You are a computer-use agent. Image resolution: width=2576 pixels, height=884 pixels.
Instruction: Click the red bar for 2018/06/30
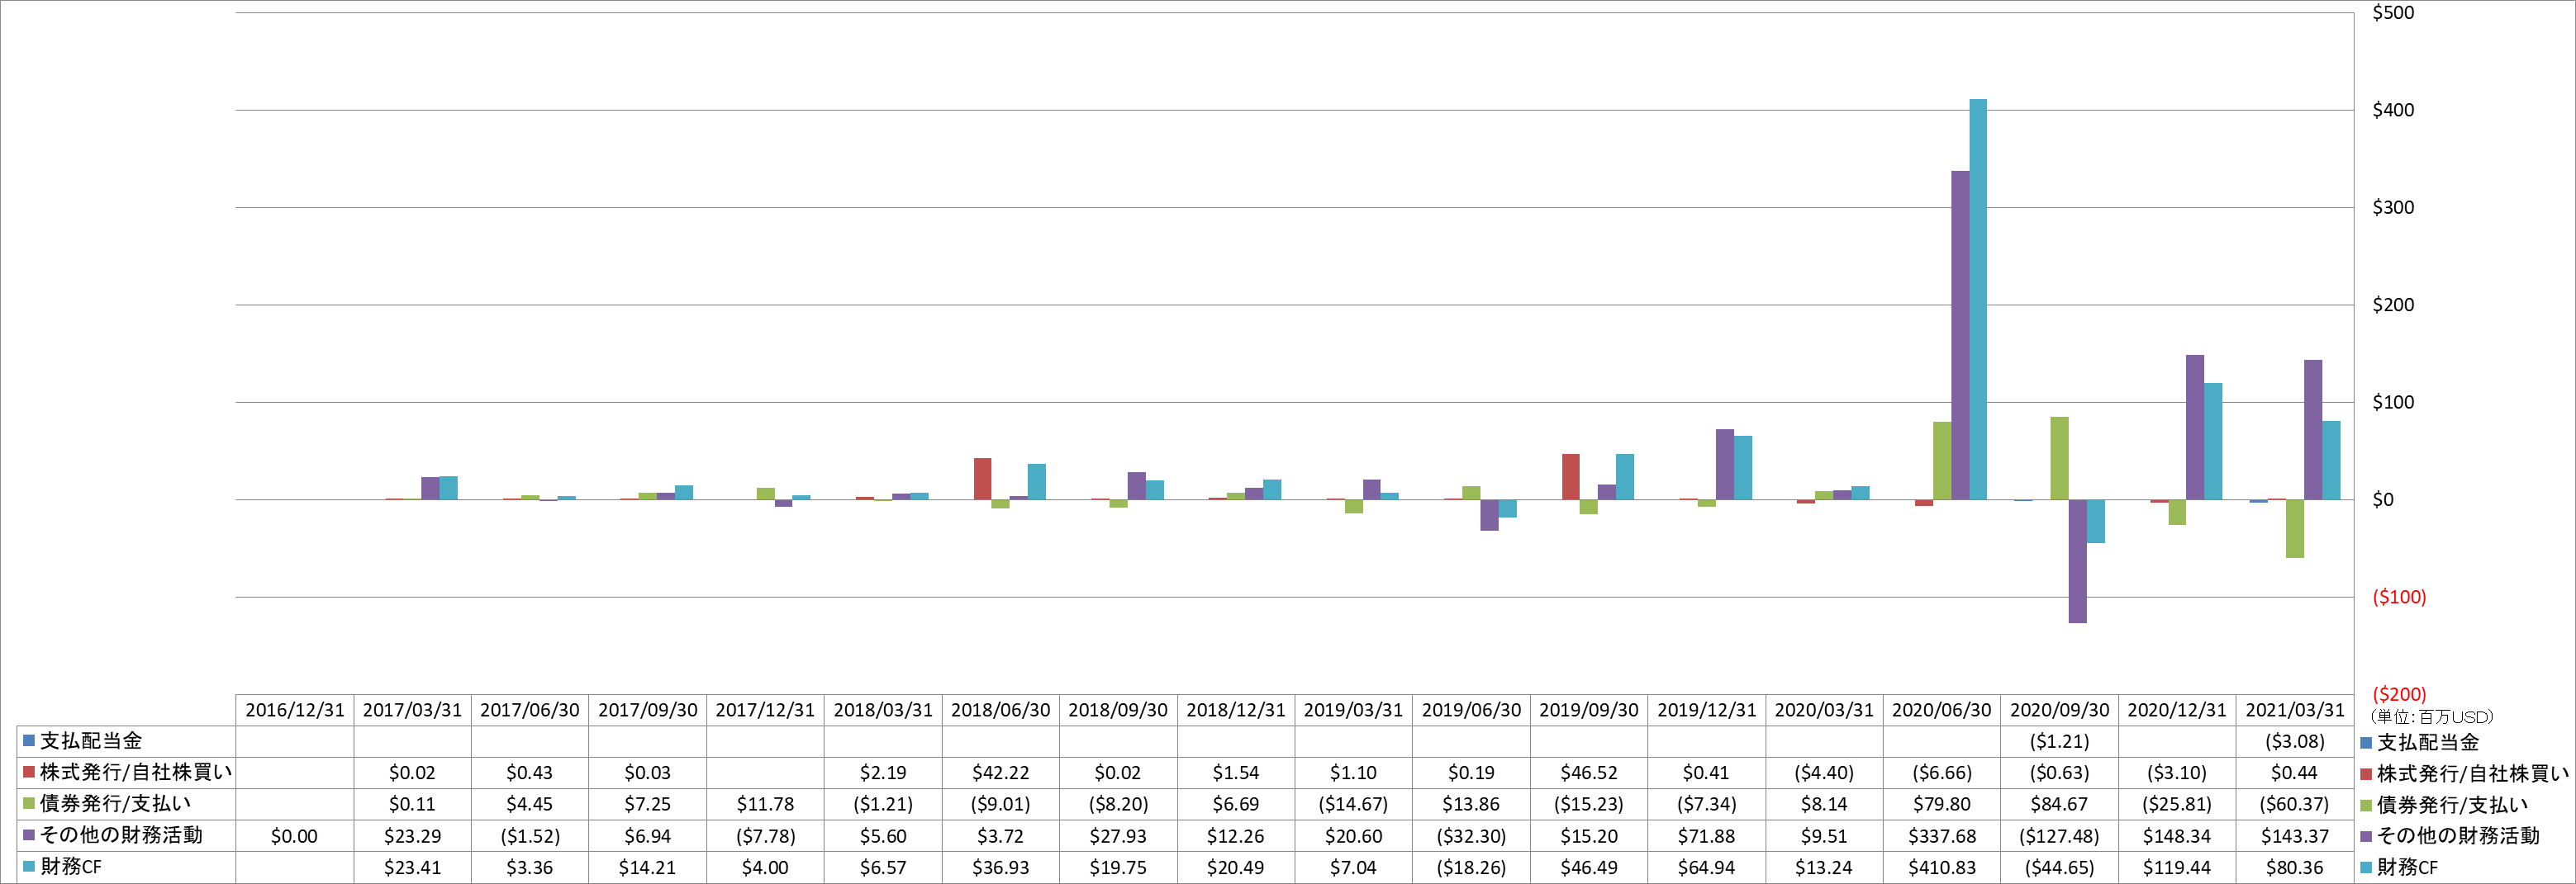tap(983, 480)
